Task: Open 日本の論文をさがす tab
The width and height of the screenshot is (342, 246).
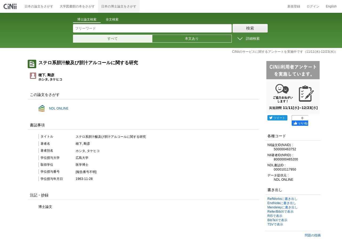Action: pyautogui.click(x=39, y=6)
